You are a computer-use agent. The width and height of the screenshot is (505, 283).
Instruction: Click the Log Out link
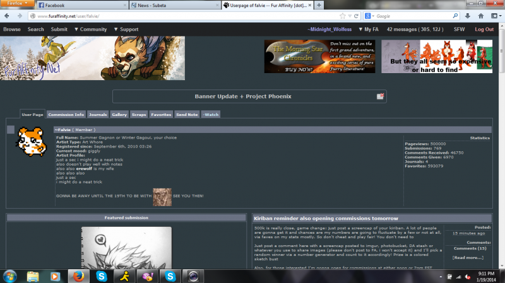[x=484, y=29]
